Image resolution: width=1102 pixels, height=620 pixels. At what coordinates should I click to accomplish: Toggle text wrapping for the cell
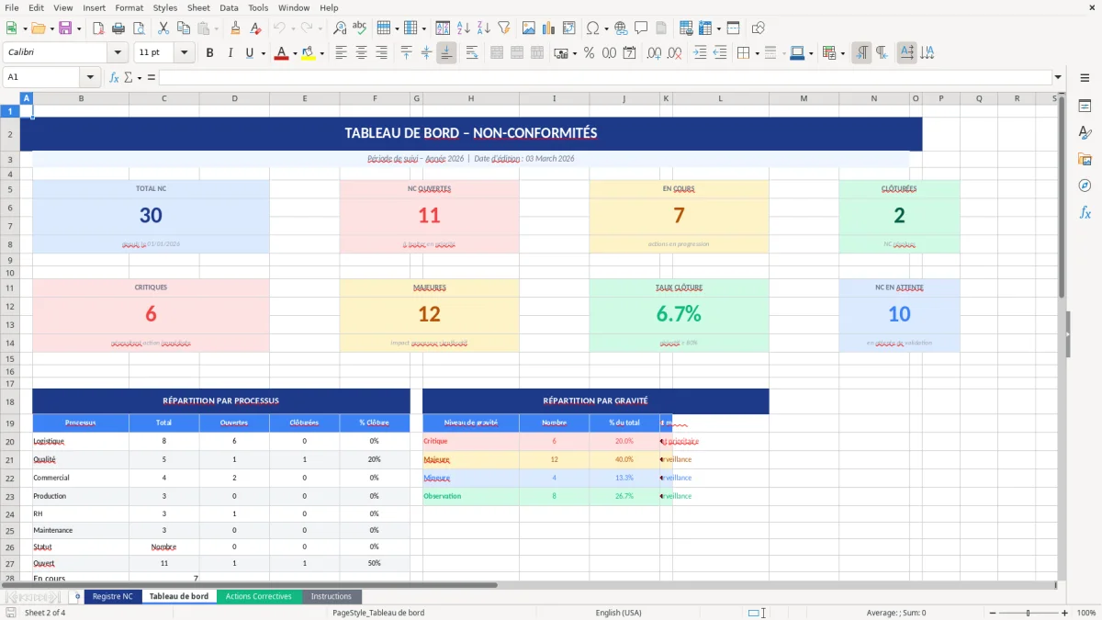(x=472, y=52)
